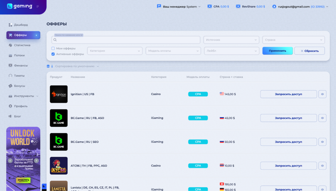Collapse sidebar via hamburger icon

pyautogui.click(x=38, y=7)
